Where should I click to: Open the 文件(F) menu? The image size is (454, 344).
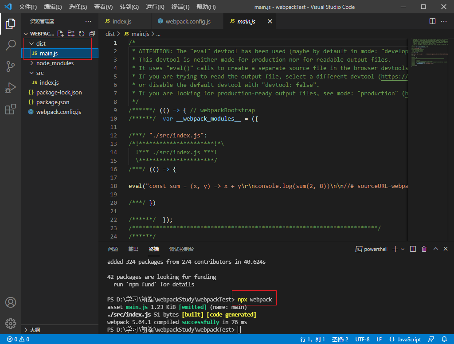tap(28, 7)
